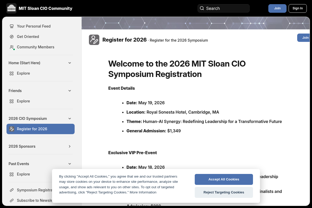Viewport: 312px width, 208px height.
Task: Click the magnifier icon in search bar
Action: click(x=202, y=8)
